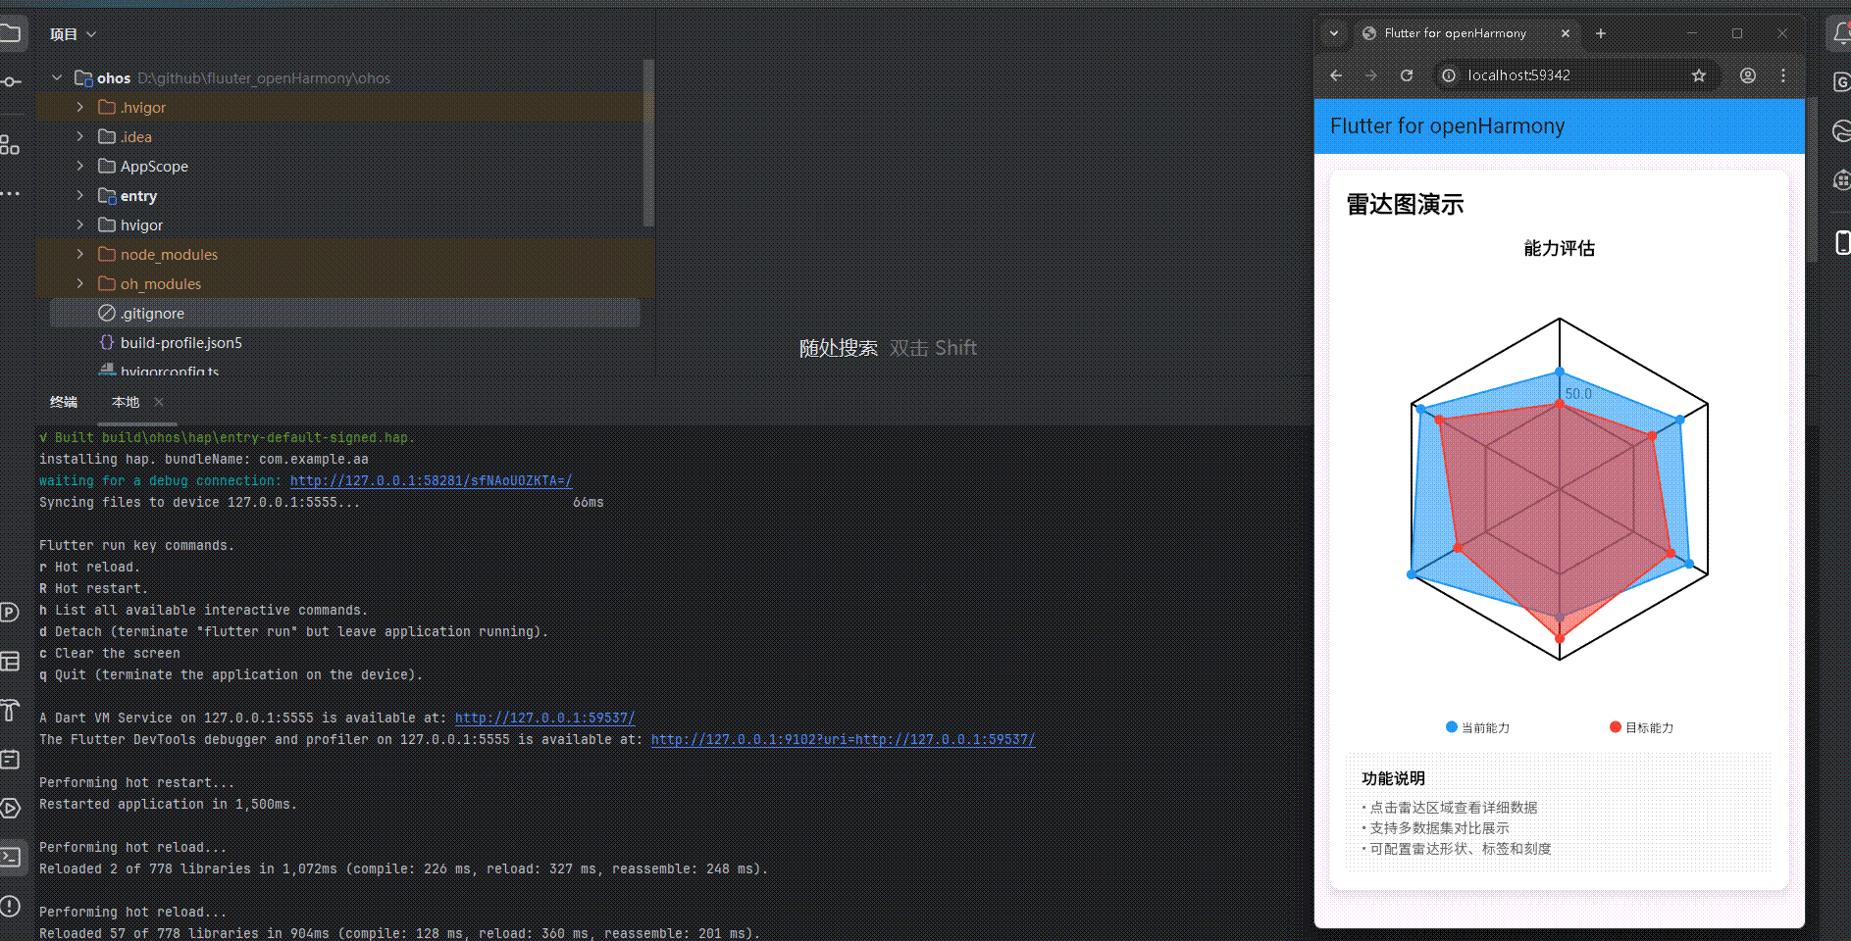Open a new browser tab
1851x941 pixels.
(1601, 33)
